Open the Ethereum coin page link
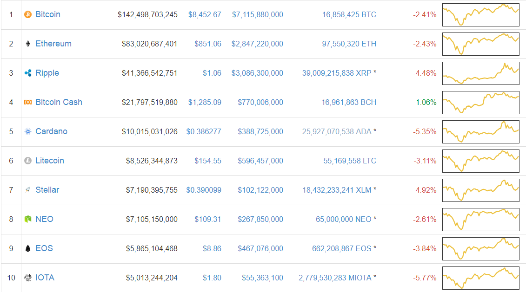Image resolution: width=526 pixels, height=292 pixels. (53, 44)
